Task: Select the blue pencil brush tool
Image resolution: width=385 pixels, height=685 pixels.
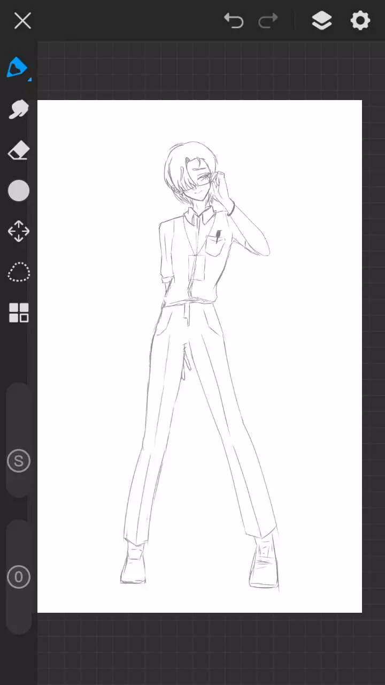Action: point(17,67)
